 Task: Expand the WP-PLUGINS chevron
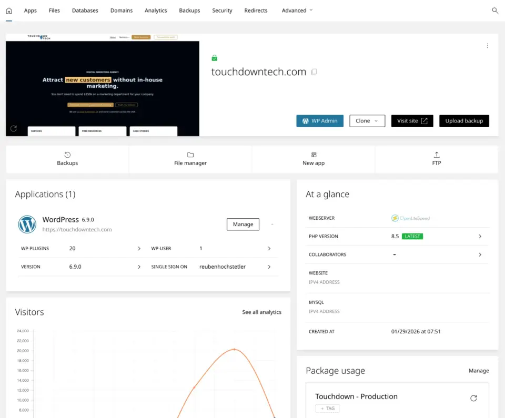pyautogui.click(x=138, y=248)
